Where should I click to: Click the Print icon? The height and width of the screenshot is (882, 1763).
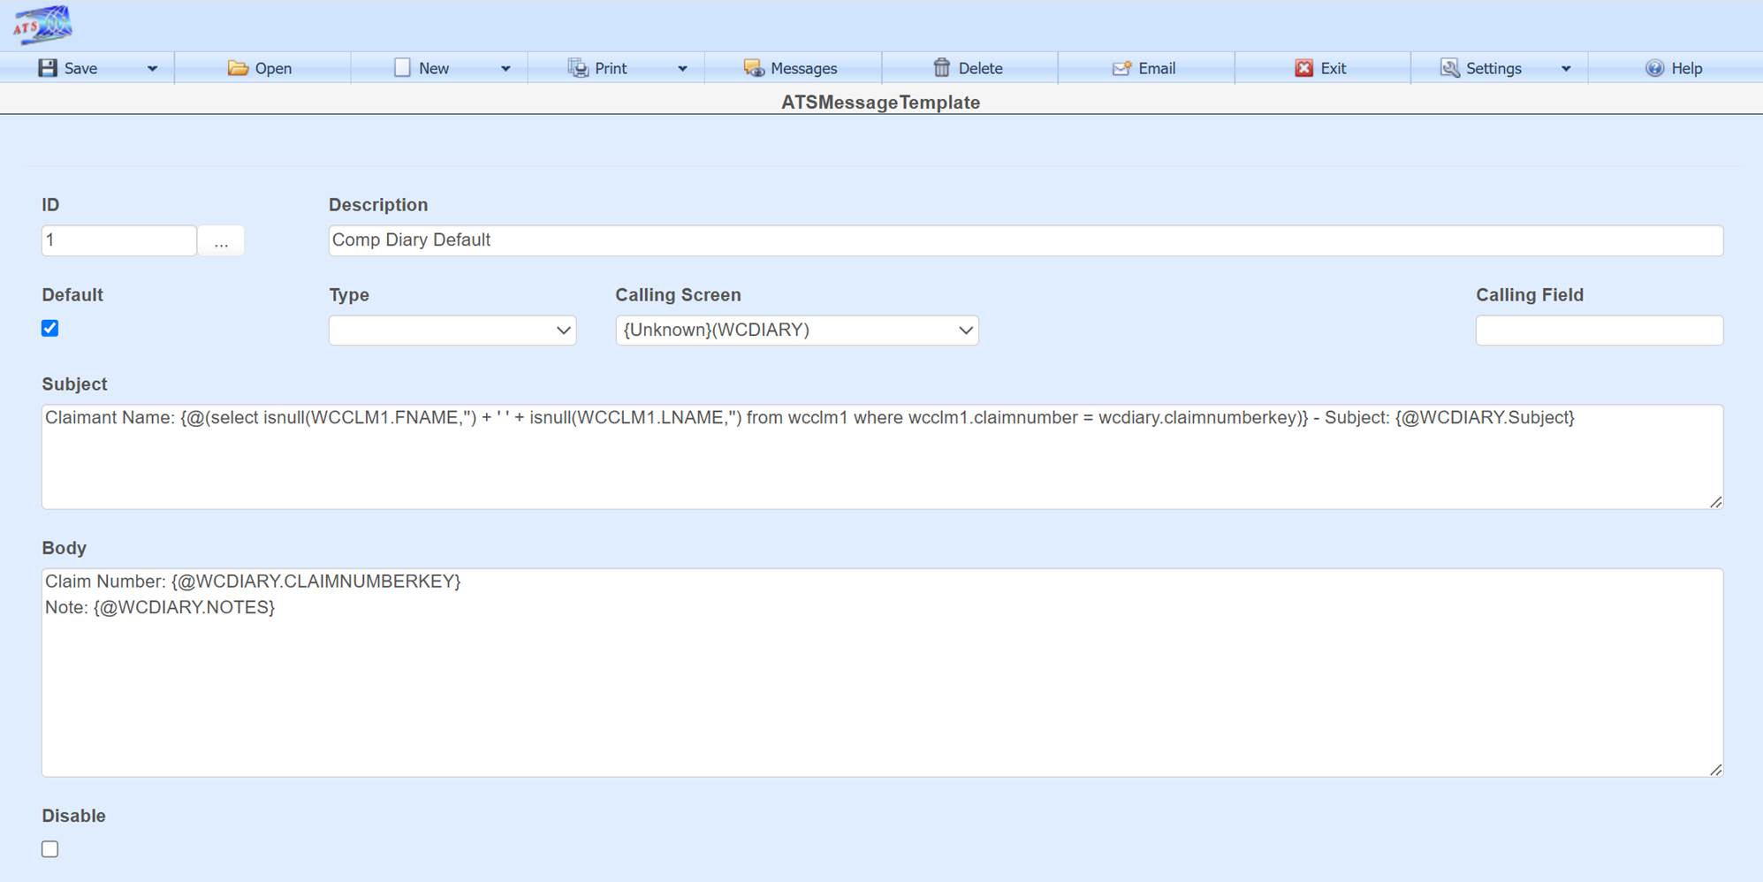(578, 67)
